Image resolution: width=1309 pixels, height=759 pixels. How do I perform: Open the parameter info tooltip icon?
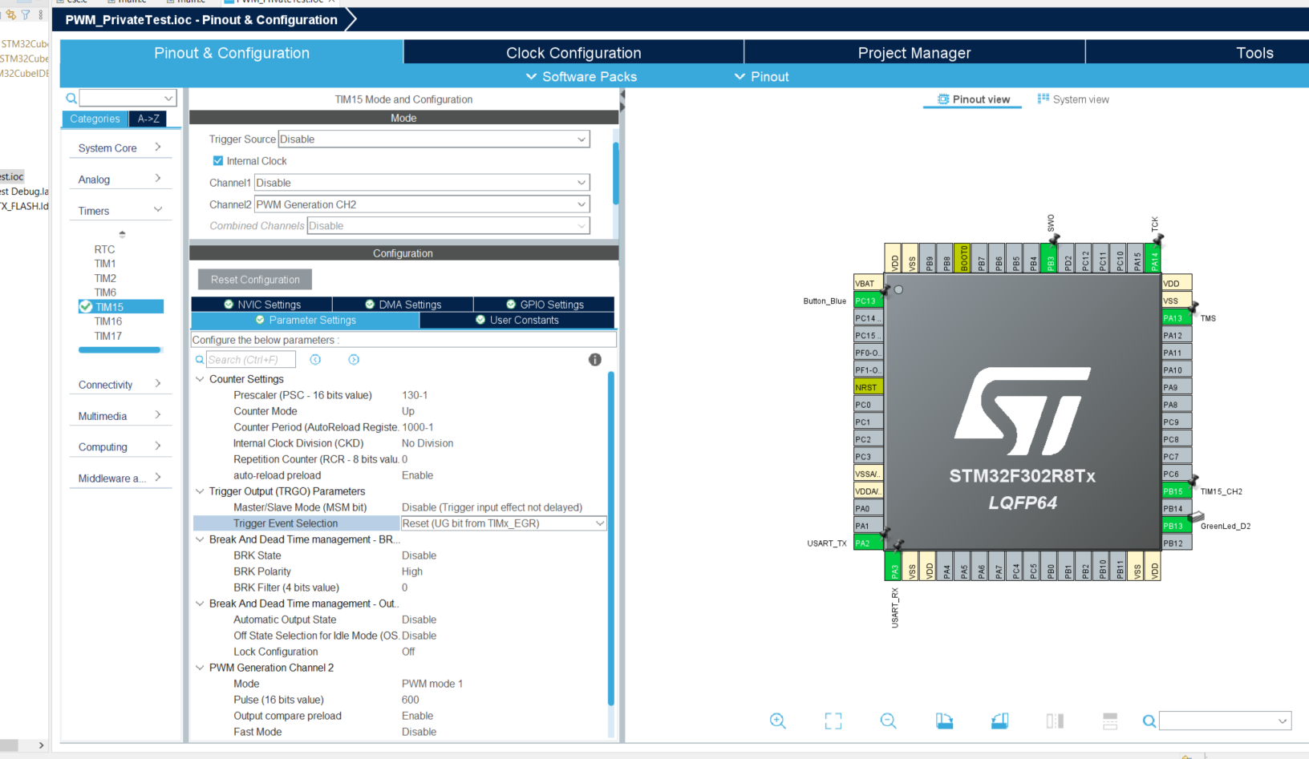(x=594, y=359)
